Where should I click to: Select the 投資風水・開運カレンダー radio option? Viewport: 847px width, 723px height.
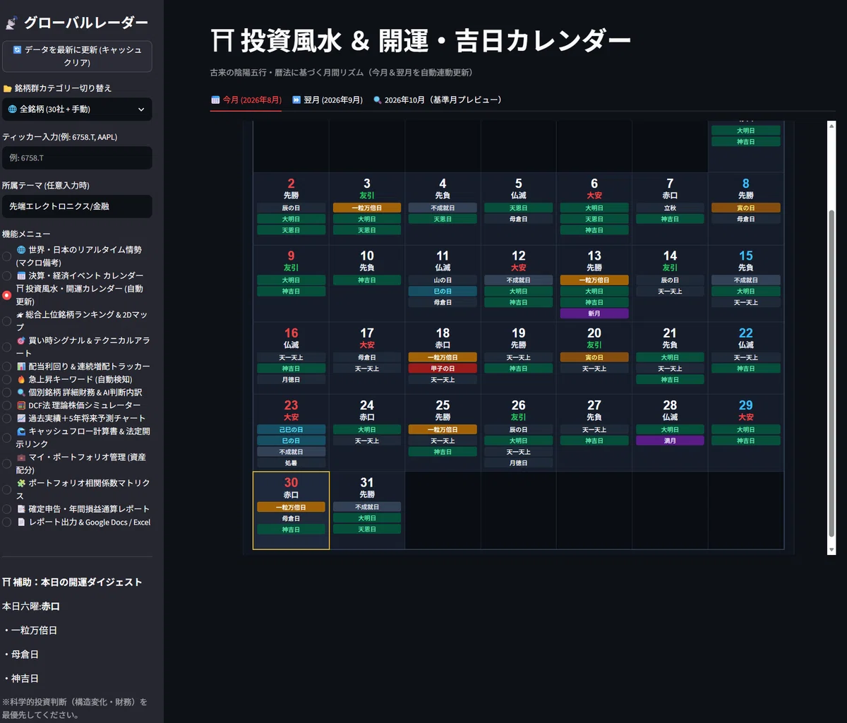(7, 295)
